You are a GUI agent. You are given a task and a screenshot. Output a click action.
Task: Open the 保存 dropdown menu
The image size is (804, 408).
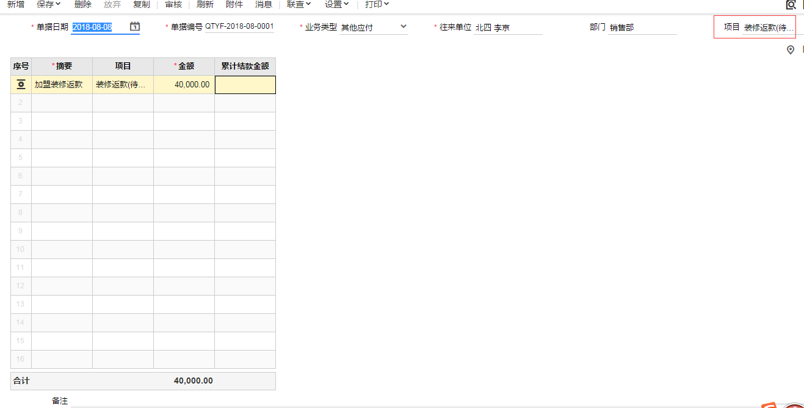click(48, 5)
